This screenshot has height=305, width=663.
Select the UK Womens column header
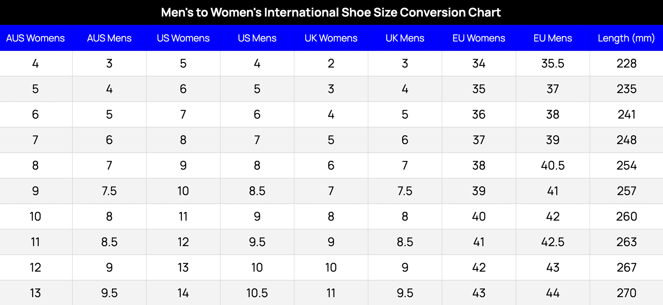point(331,38)
